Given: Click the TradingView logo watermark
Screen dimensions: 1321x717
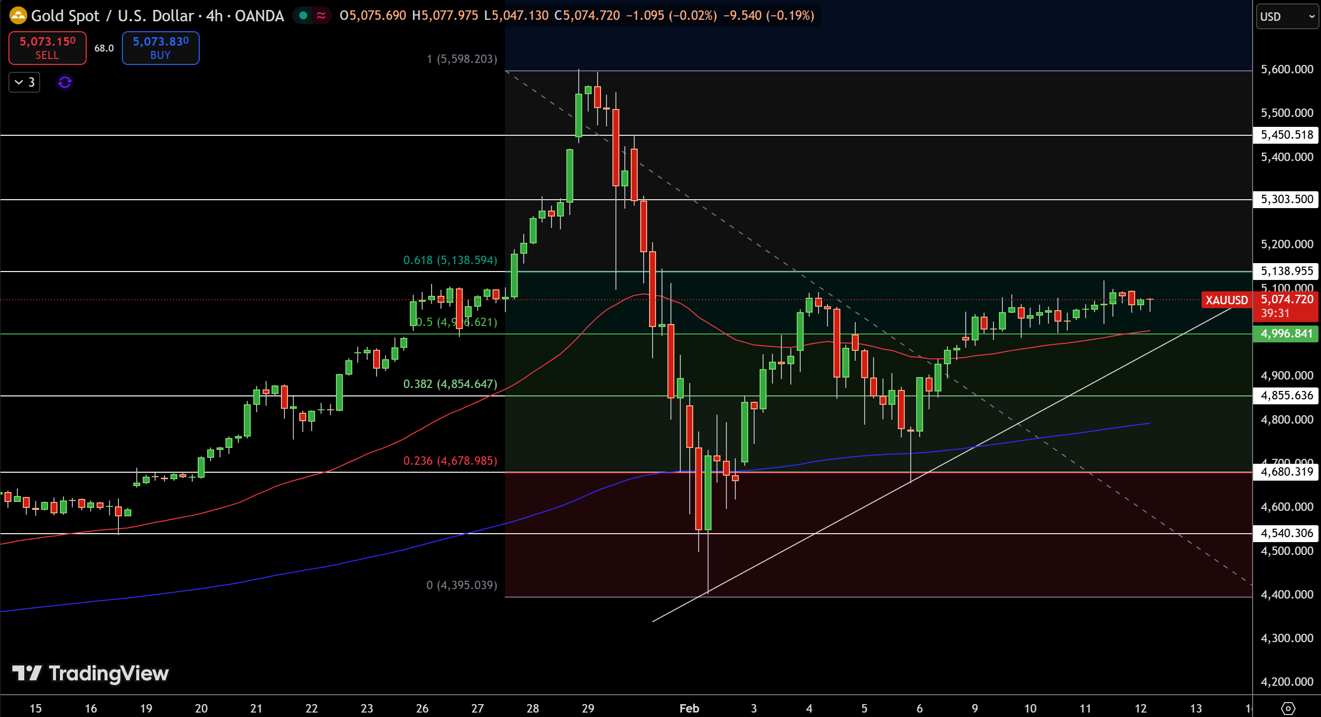Looking at the screenshot, I should coord(90,673).
